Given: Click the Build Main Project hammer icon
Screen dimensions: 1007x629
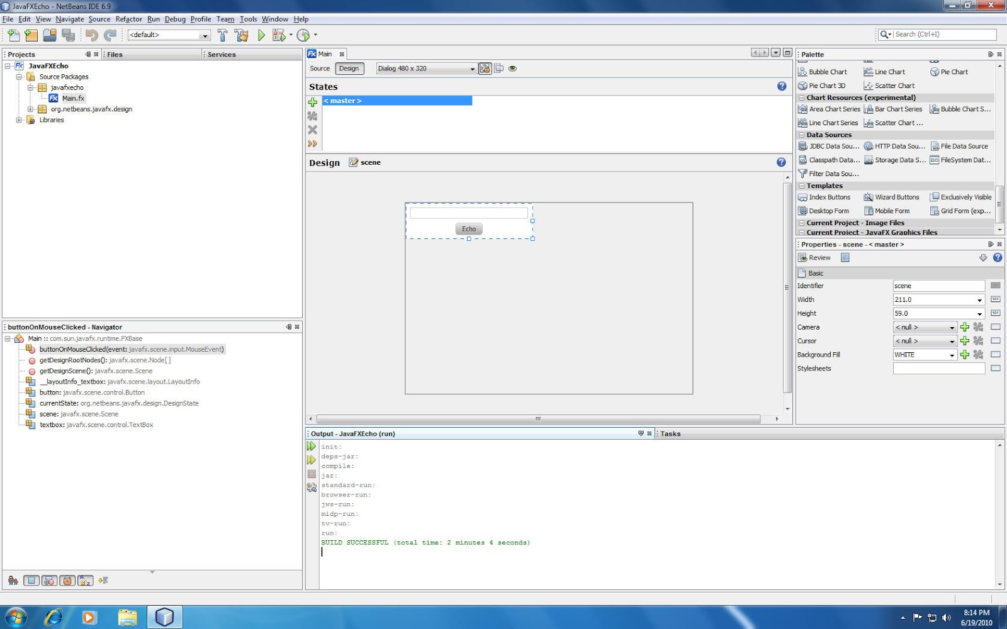Looking at the screenshot, I should click(223, 35).
